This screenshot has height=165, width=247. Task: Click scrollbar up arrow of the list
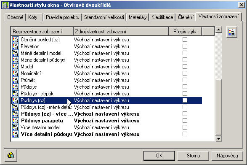219,30
